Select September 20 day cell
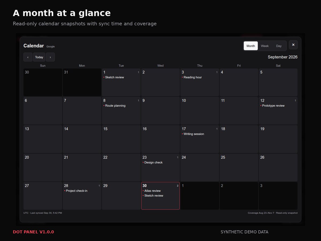Viewport: 321px width, 241px height. (43, 167)
